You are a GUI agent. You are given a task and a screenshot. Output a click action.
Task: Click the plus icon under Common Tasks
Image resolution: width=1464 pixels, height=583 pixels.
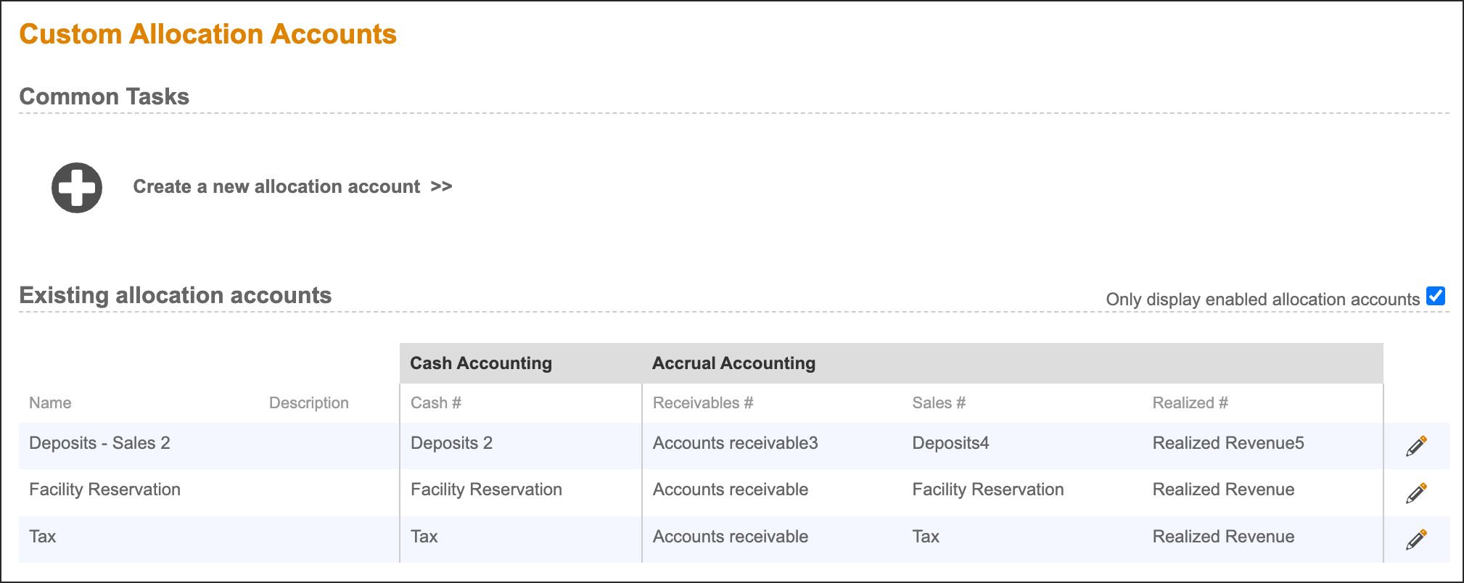click(77, 188)
